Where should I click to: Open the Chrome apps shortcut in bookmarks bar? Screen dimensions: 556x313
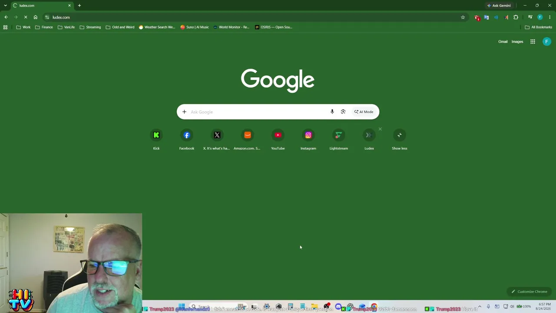tap(5, 27)
